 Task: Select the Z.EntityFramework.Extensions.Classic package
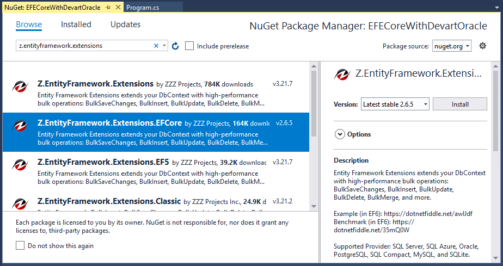click(x=156, y=201)
